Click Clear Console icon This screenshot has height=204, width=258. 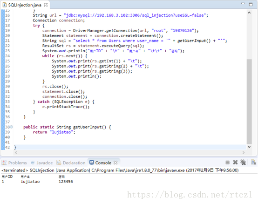coord(253,163)
